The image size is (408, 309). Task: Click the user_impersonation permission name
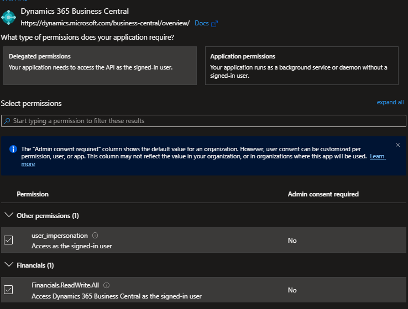point(60,236)
